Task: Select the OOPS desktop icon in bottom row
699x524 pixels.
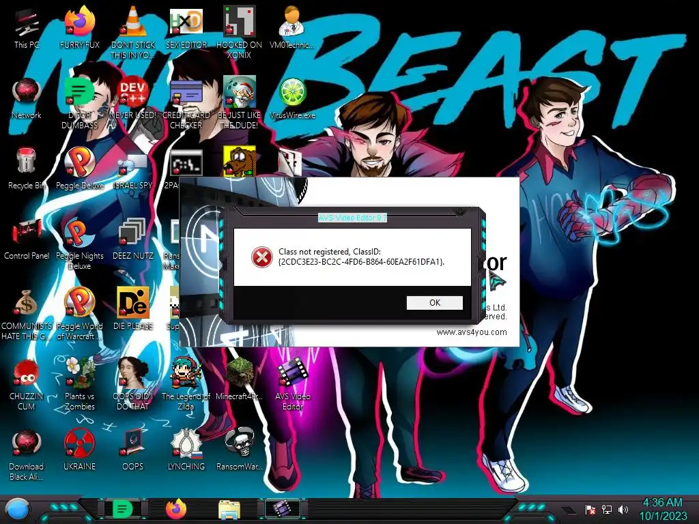Action: [133, 450]
